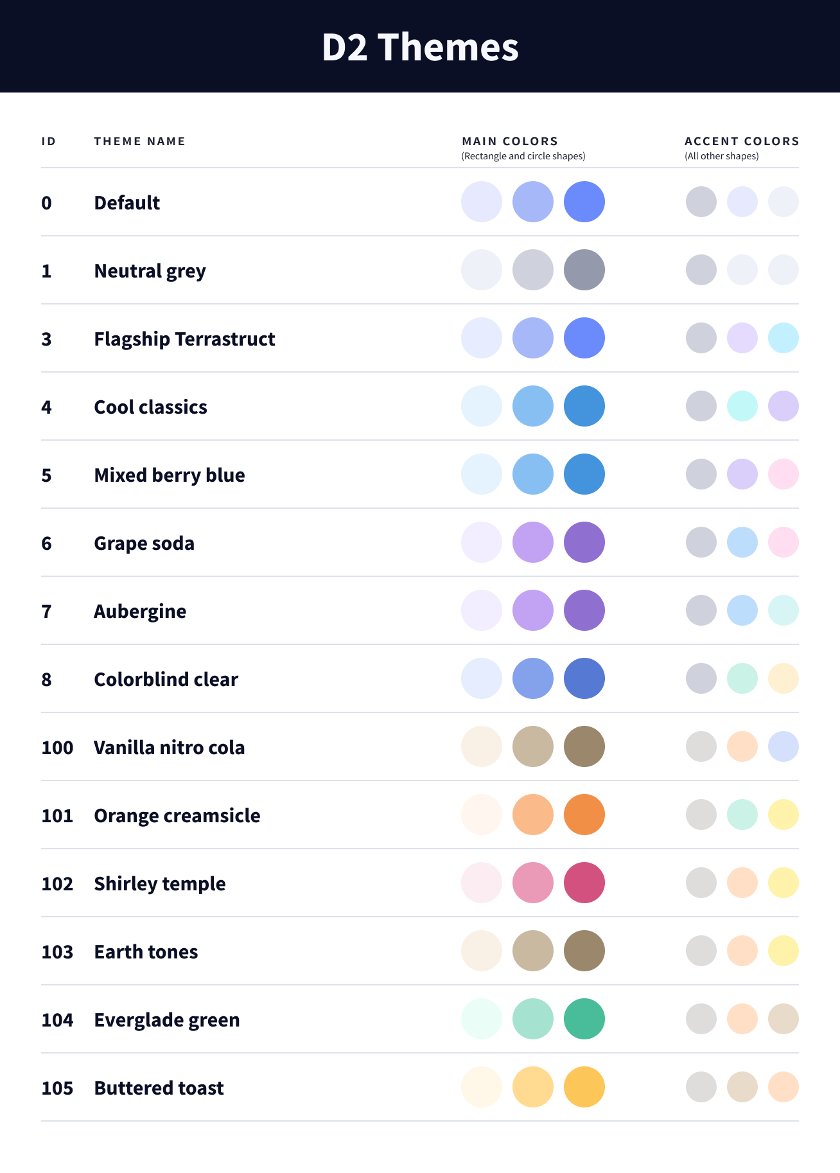Select the mint green accent in Colorblind clear
Screen dimensions: 840x1173
[x=742, y=678]
